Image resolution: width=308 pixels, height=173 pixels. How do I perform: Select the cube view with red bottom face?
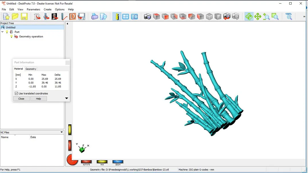(183, 17)
